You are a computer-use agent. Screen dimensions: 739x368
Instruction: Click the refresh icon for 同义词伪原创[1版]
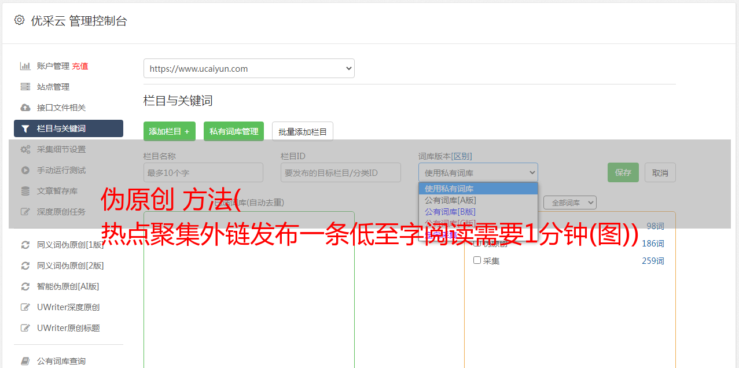coord(25,245)
